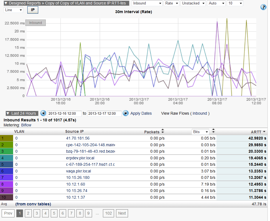Screen dimensions: 270x221
Task: Click Apply Dates
Action: pyautogui.click(x=141, y=113)
